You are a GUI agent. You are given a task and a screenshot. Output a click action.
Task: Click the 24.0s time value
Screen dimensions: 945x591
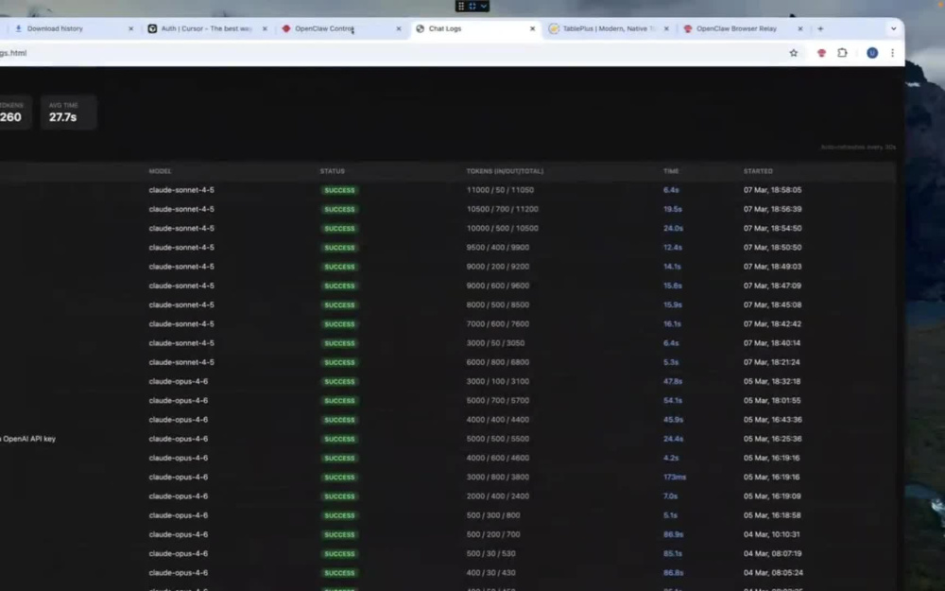point(673,229)
